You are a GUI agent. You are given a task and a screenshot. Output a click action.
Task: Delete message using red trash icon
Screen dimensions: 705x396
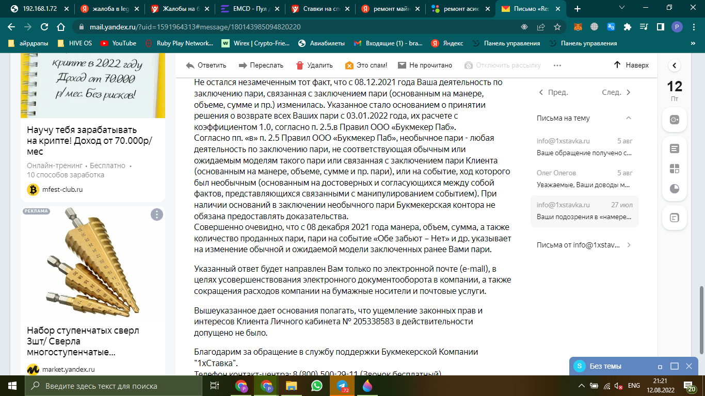(300, 65)
